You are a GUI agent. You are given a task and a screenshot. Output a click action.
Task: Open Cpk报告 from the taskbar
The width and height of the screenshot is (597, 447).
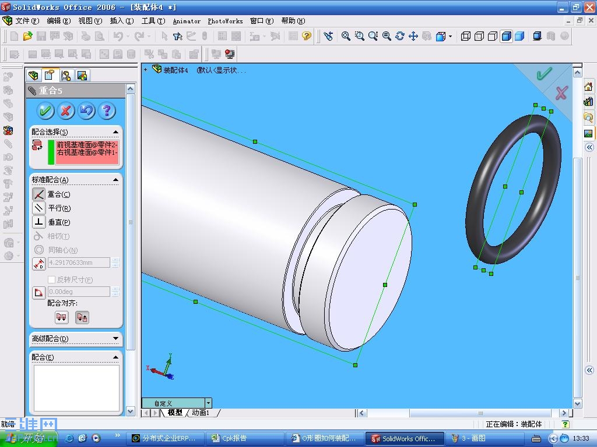tap(244, 438)
